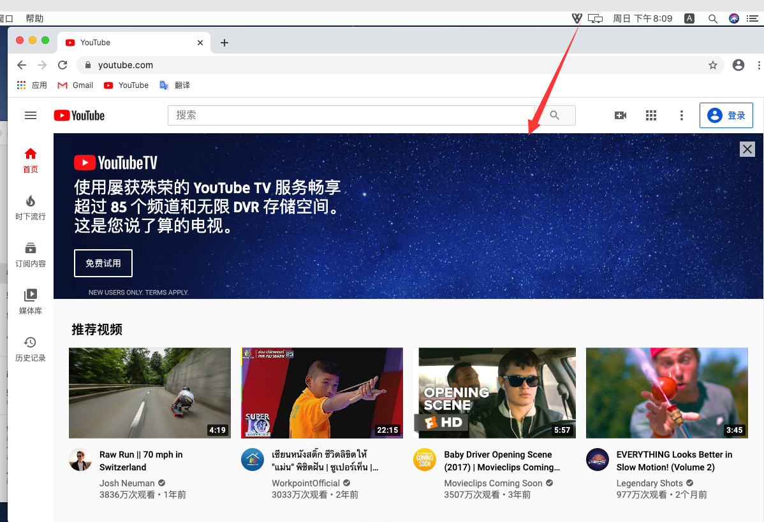Click the YouTubeTV logo in the banner
This screenshot has height=522, width=764.
click(115, 163)
